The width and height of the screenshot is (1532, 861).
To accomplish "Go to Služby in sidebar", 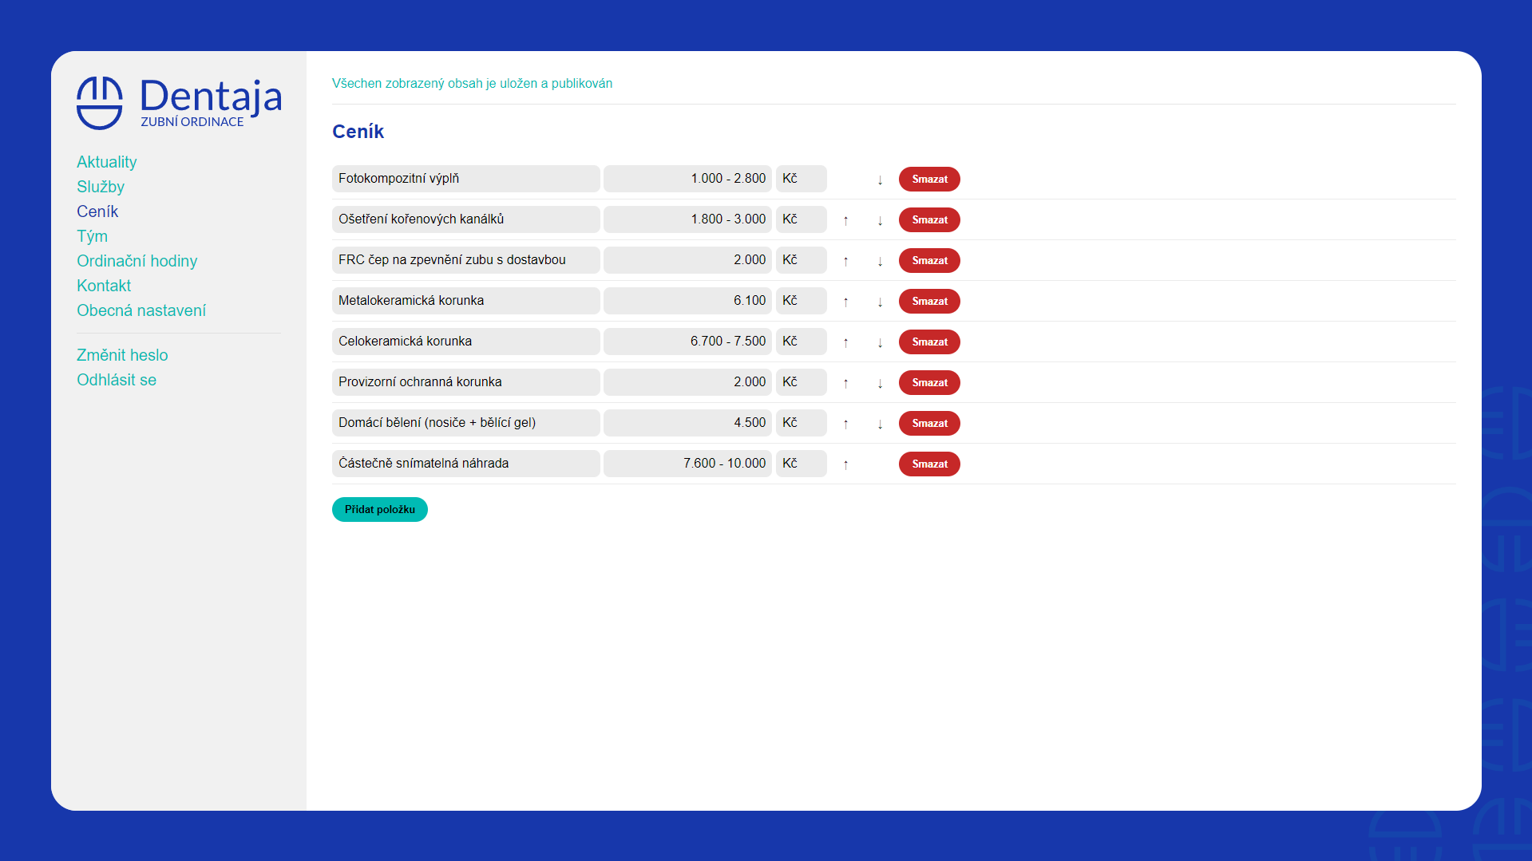I will (101, 187).
